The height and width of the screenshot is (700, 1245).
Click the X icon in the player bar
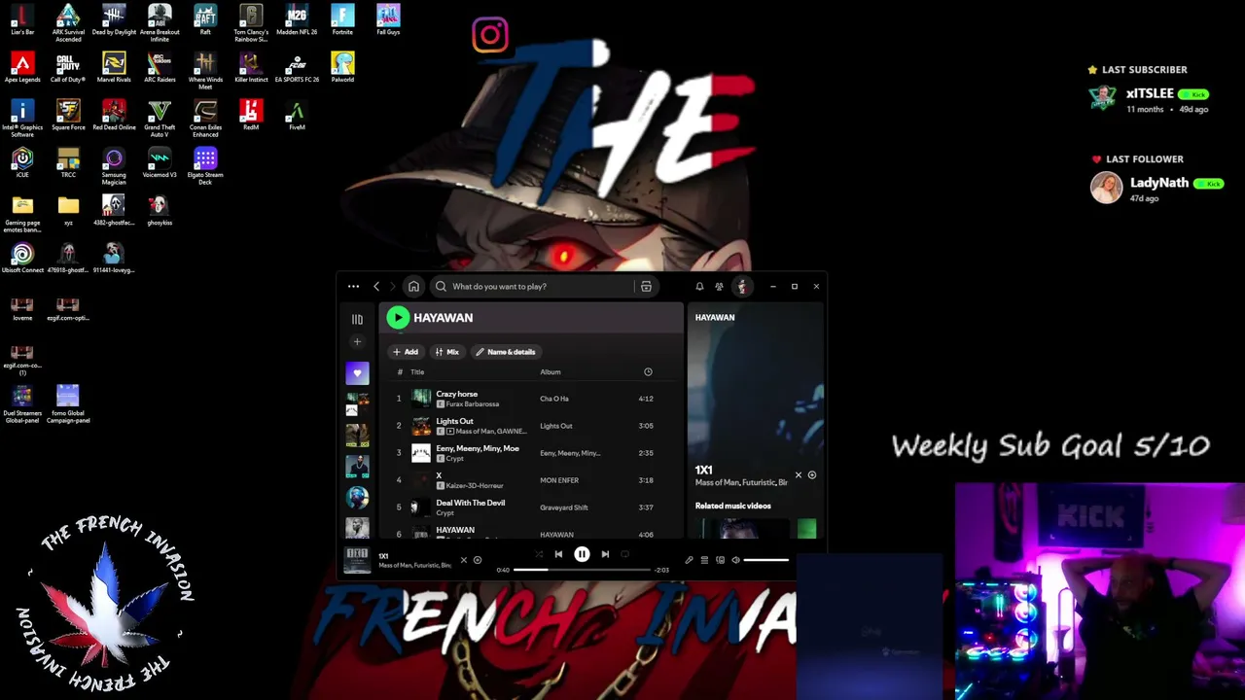(463, 560)
